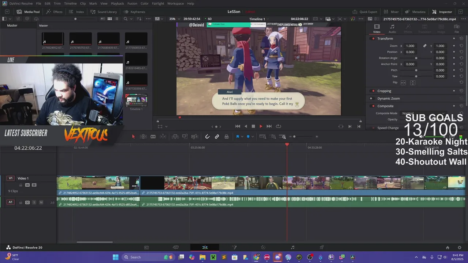
Task: Open the Keyframes panel
Action: [134, 12]
